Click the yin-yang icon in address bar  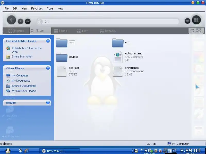[x=40, y=22]
